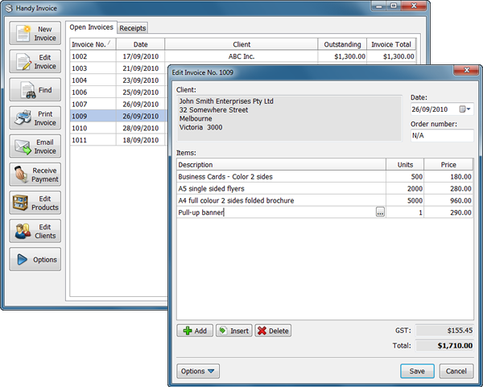This screenshot has height=387, width=483.
Task: Click the units cell showing 2000
Action: point(405,188)
